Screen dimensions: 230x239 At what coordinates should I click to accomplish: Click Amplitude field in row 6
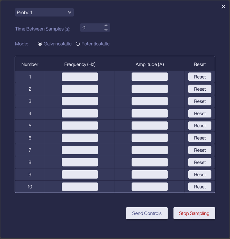coord(149,138)
